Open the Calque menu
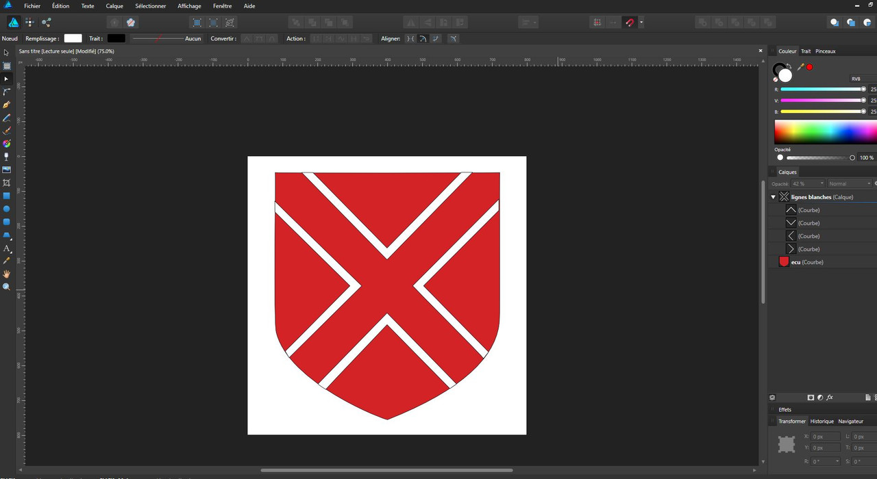Image resolution: width=877 pixels, height=479 pixels. (114, 6)
